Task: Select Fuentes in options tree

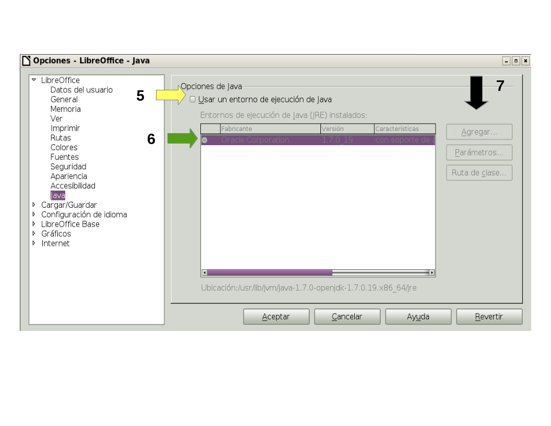Action: tap(64, 157)
